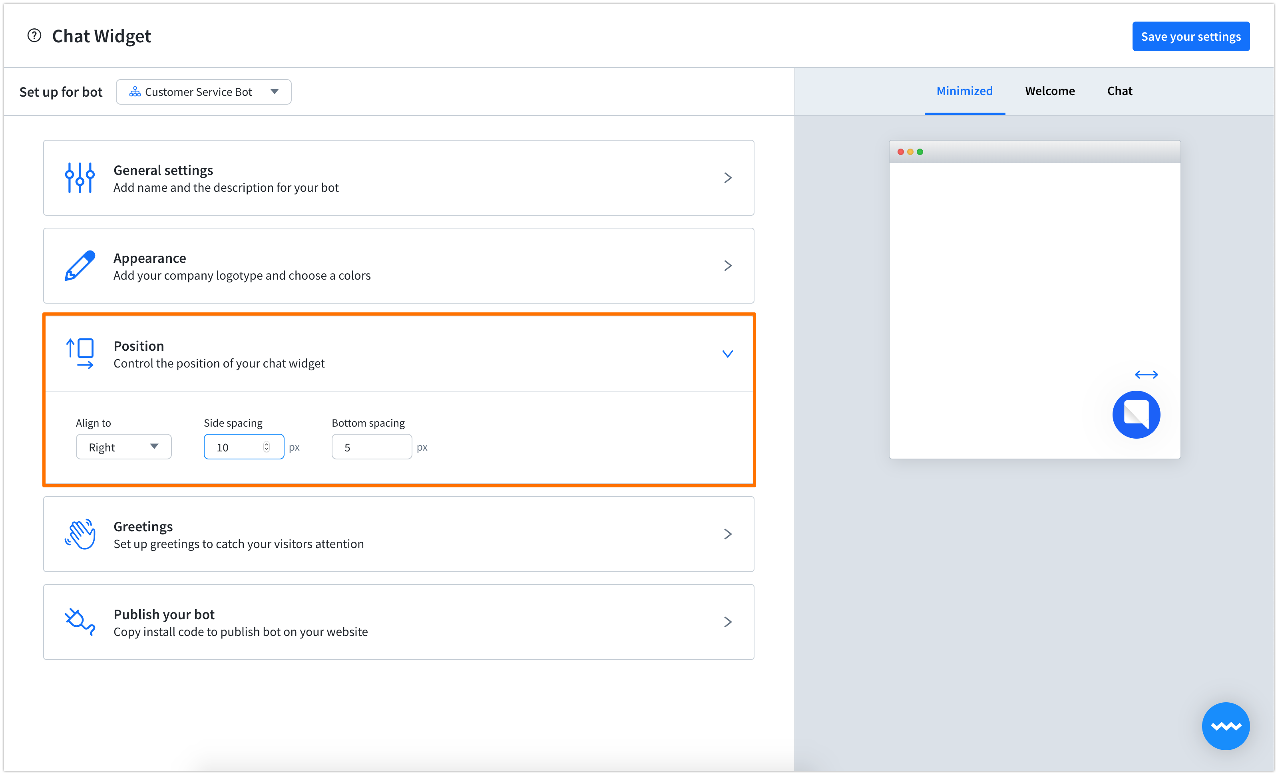The width and height of the screenshot is (1278, 775).
Task: Click the Greetings waving hand icon
Action: click(80, 533)
